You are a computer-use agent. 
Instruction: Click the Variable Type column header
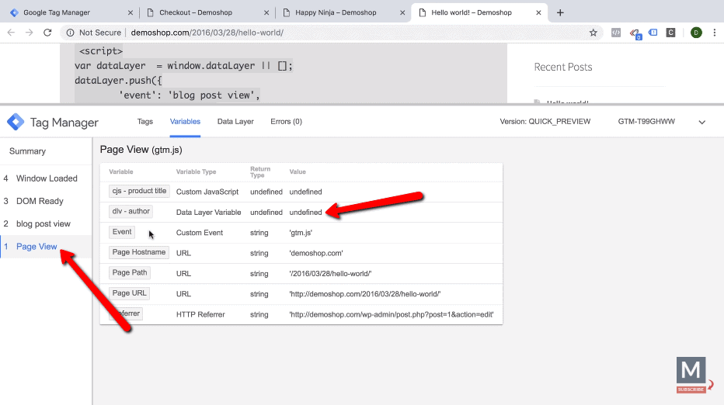click(196, 171)
